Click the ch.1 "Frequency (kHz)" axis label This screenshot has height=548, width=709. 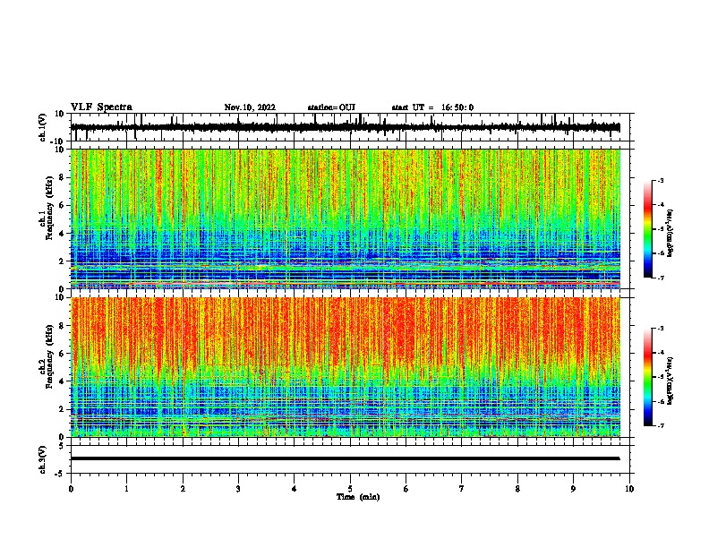(49, 209)
